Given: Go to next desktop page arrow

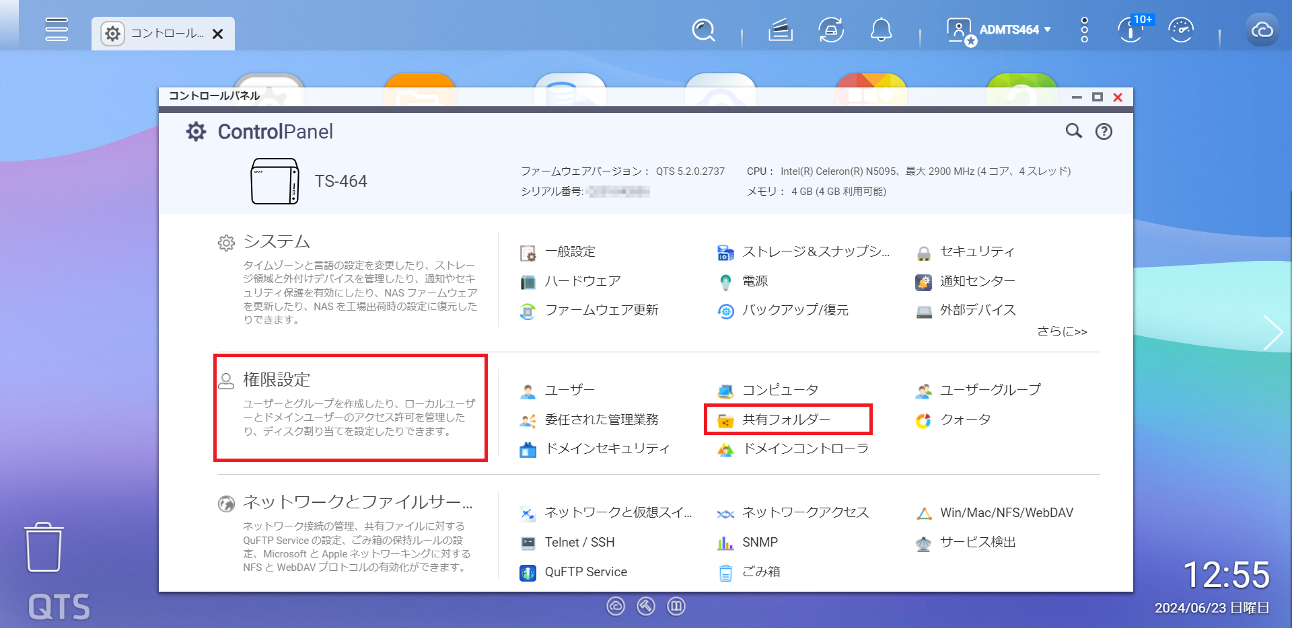Looking at the screenshot, I should (x=1273, y=332).
